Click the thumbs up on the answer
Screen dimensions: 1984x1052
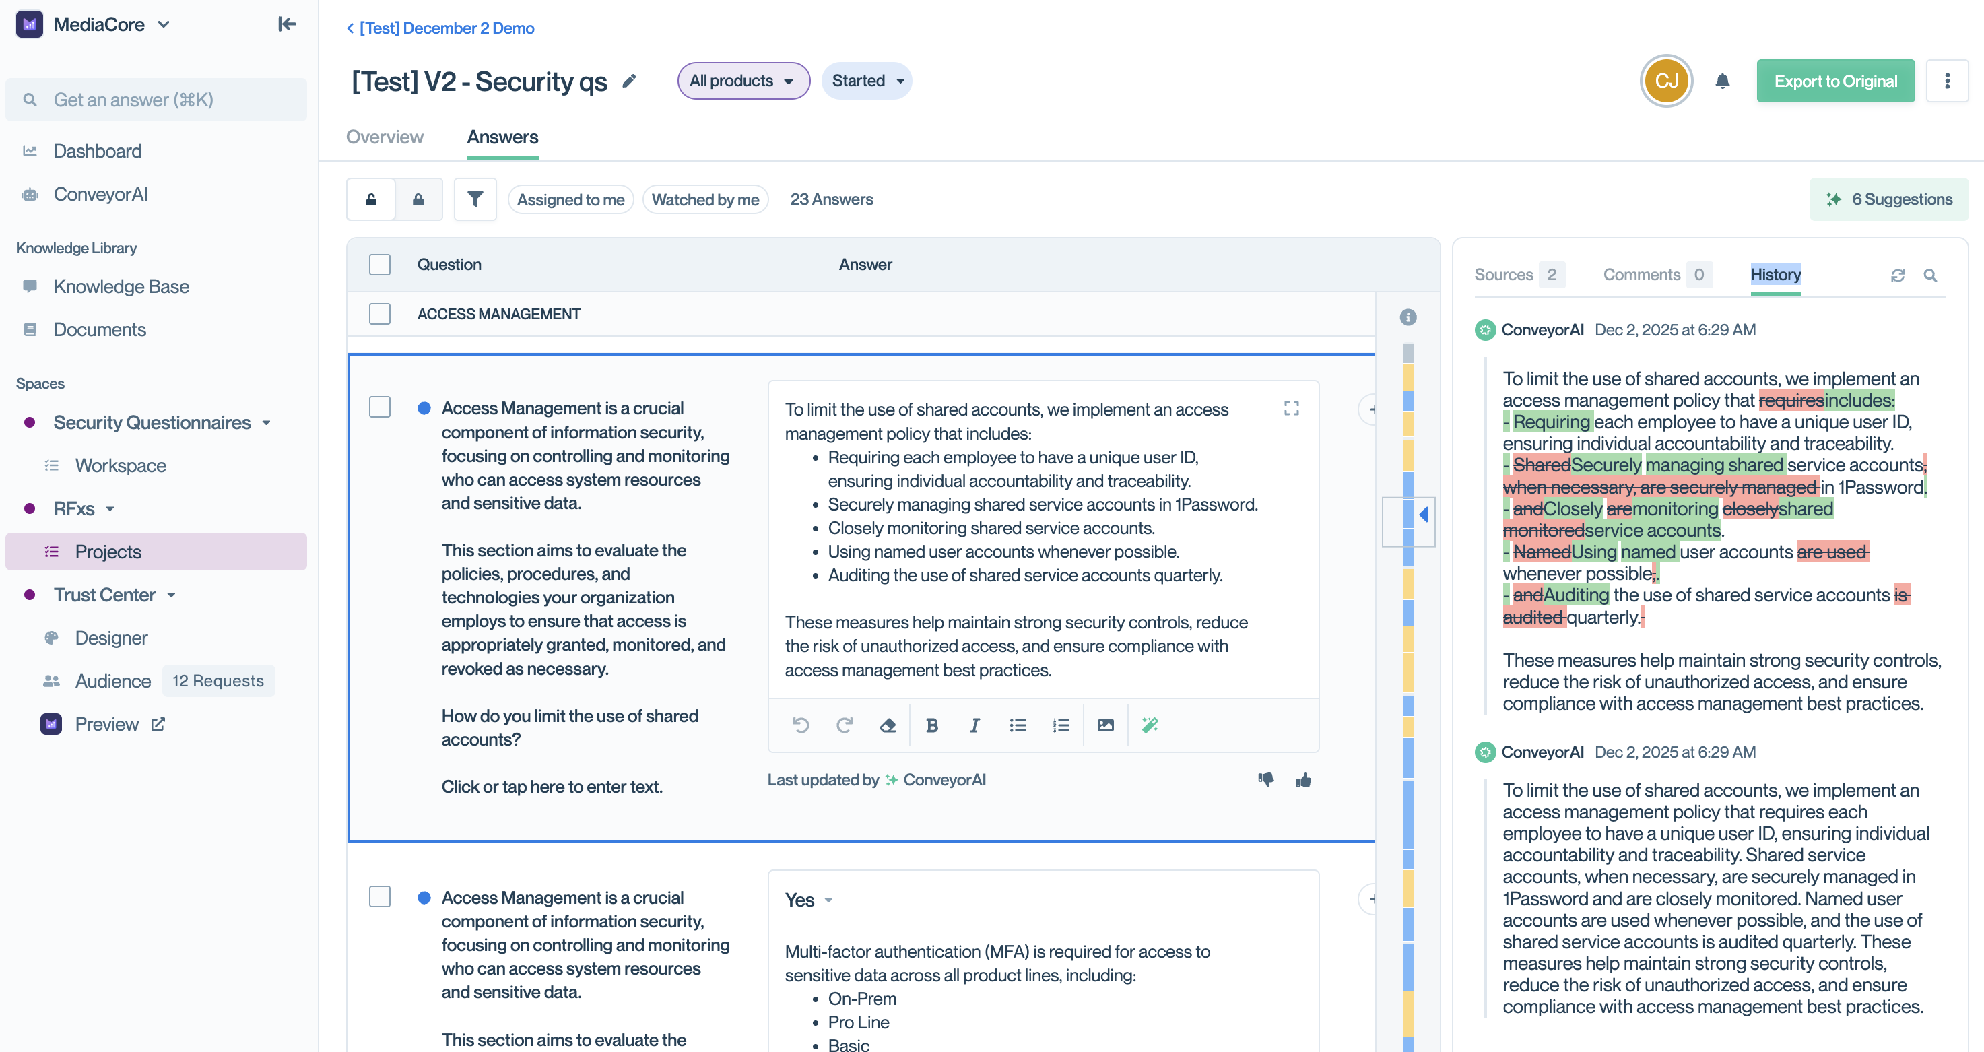(x=1303, y=780)
